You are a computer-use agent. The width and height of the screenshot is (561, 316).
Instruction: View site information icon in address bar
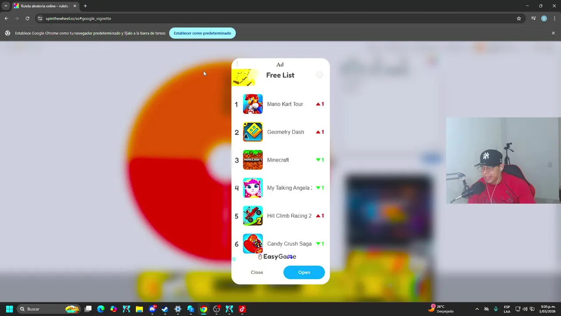point(40,18)
